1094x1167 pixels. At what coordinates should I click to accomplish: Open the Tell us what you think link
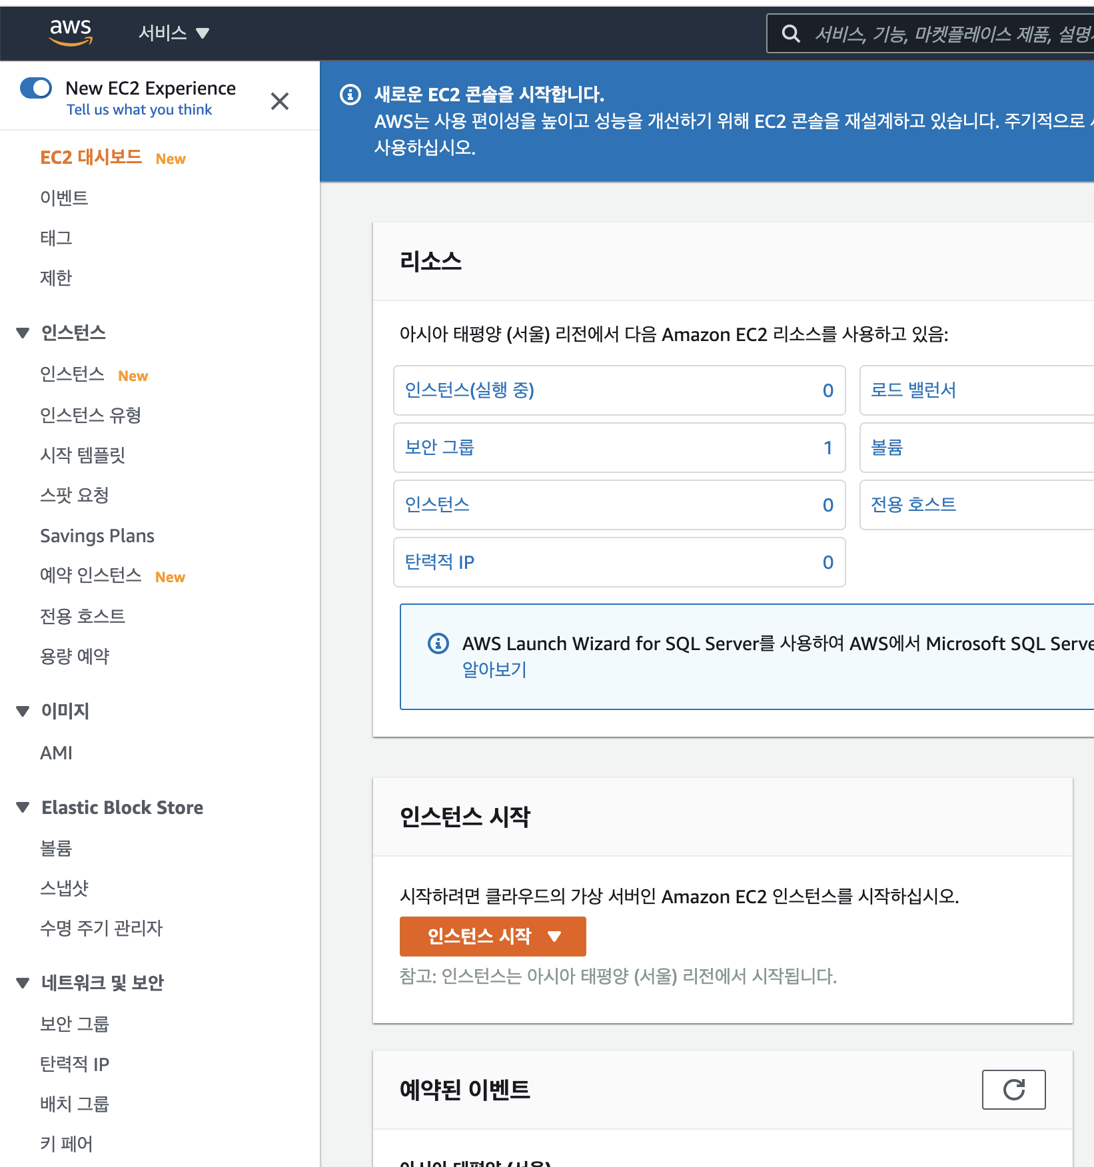[139, 110]
